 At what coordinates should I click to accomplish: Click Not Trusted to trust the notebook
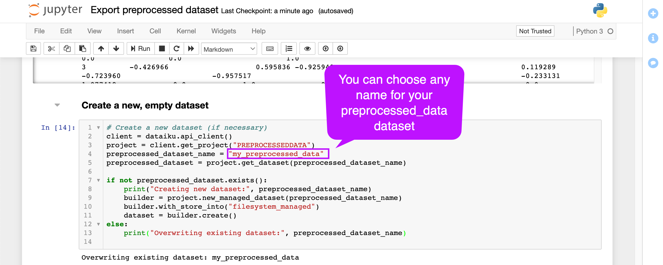pyautogui.click(x=535, y=31)
